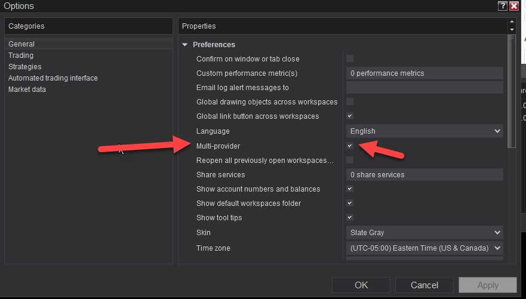Click the help question mark icon

[503, 6]
